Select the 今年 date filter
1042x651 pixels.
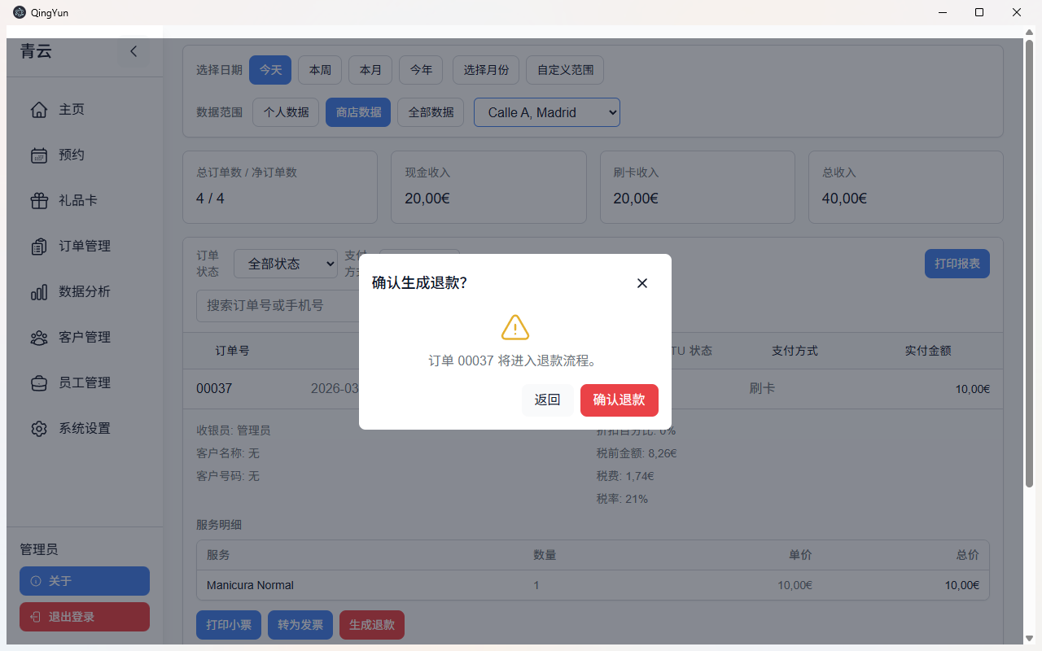(x=421, y=70)
